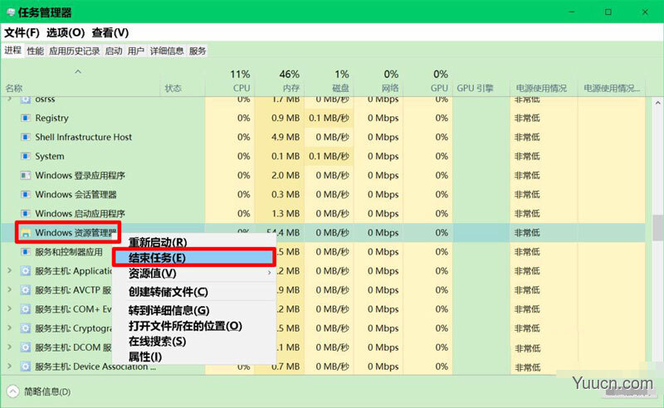Switch to the 进程 tab
This screenshot has width=664, height=408.
point(12,51)
